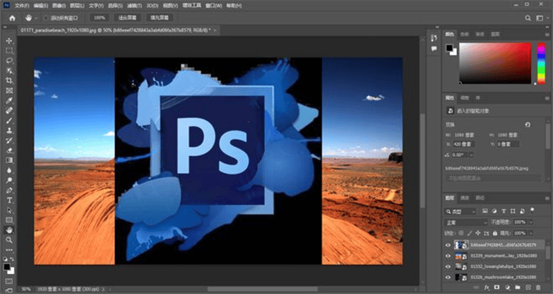Expand the layer opacity 100% dropdown arrow
The image size is (553, 294).
530,222
